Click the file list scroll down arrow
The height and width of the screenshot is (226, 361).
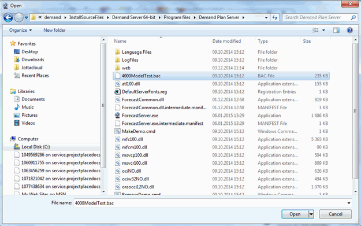[355, 191]
